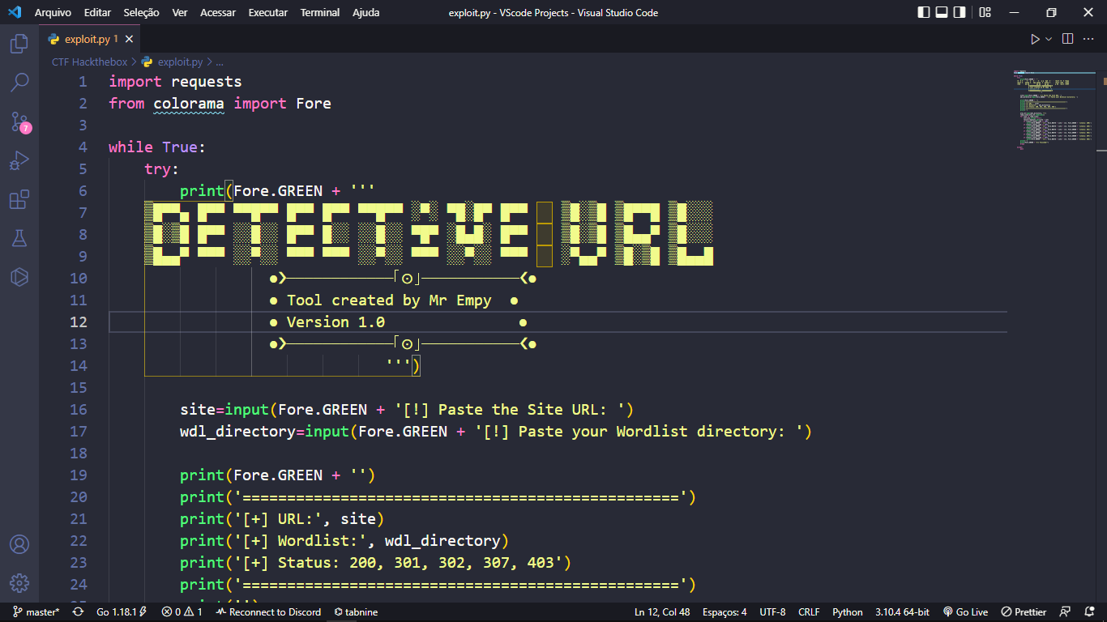Click exploit.py breadcrumb item
Viewport: 1107px width, 622px height.
coord(173,62)
